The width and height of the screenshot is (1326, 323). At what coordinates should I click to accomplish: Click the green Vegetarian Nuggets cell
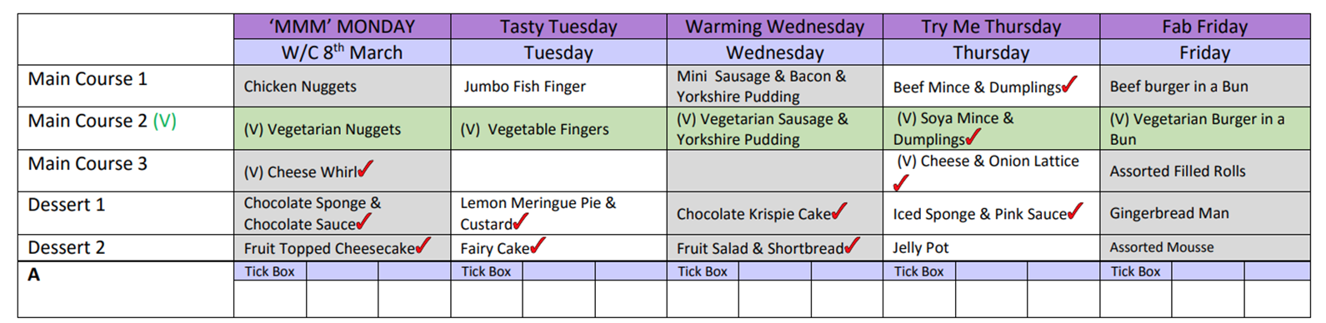pyautogui.click(x=343, y=129)
